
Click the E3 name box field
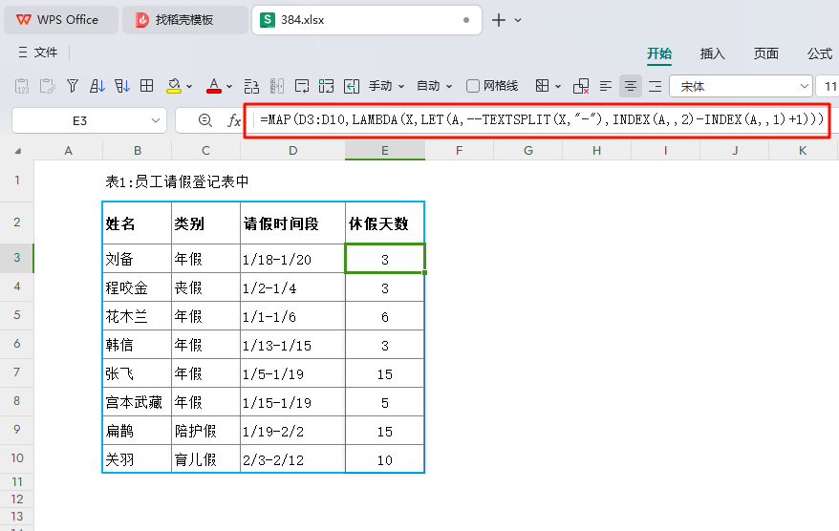click(79, 121)
